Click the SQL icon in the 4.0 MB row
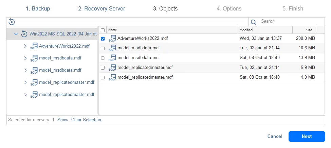 click(112, 77)
